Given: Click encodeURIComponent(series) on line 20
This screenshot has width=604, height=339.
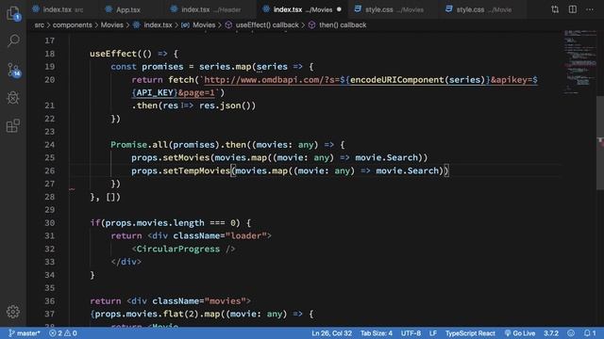Looking at the screenshot, I should 417,80.
